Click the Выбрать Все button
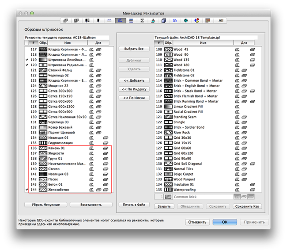Image resolution: width=287 pixels, height=252 pixels. pyautogui.click(x=134, y=49)
